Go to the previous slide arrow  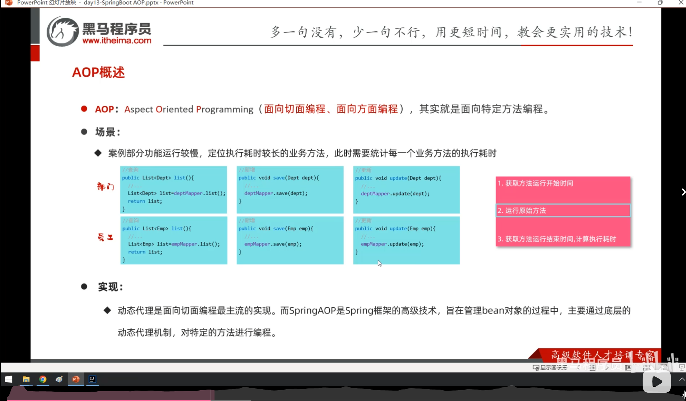[578, 367]
